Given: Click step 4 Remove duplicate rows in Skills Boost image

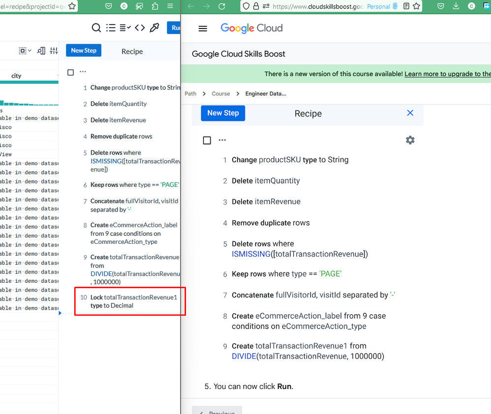Looking at the screenshot, I should pyautogui.click(x=271, y=223).
